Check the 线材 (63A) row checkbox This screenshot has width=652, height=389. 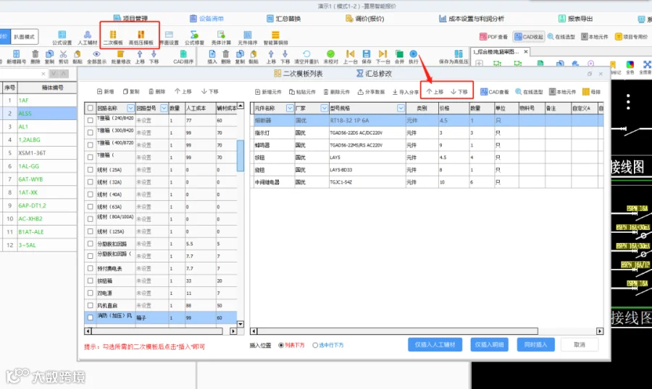(91, 207)
